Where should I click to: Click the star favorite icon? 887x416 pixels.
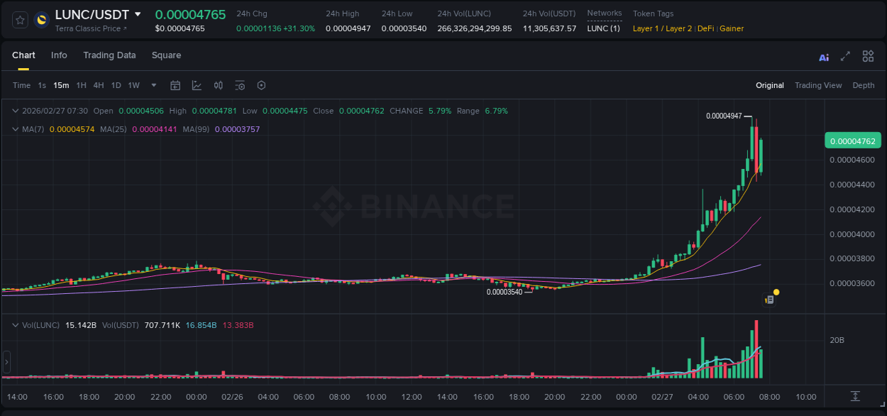[x=20, y=20]
